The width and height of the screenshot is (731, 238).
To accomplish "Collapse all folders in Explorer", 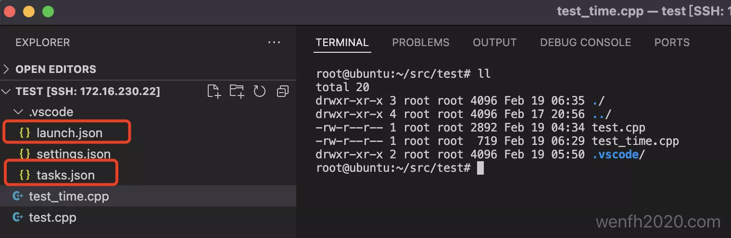I will pyautogui.click(x=283, y=91).
